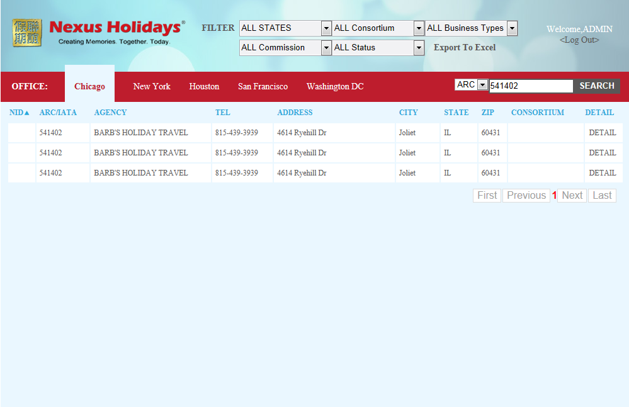
Task: Click BARB'S HOLIDAY TRAVEL in third row
Action: click(141, 172)
